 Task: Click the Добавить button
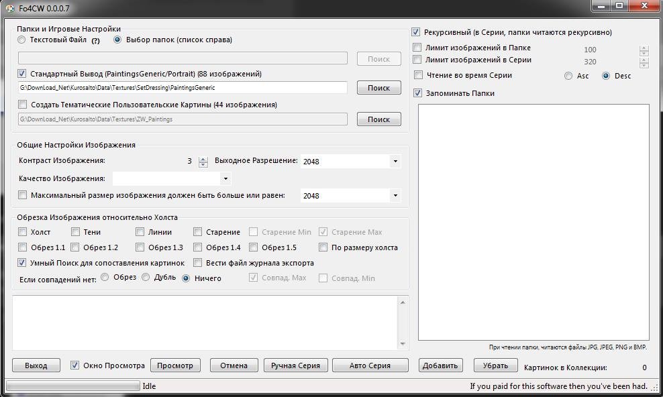tap(440, 365)
